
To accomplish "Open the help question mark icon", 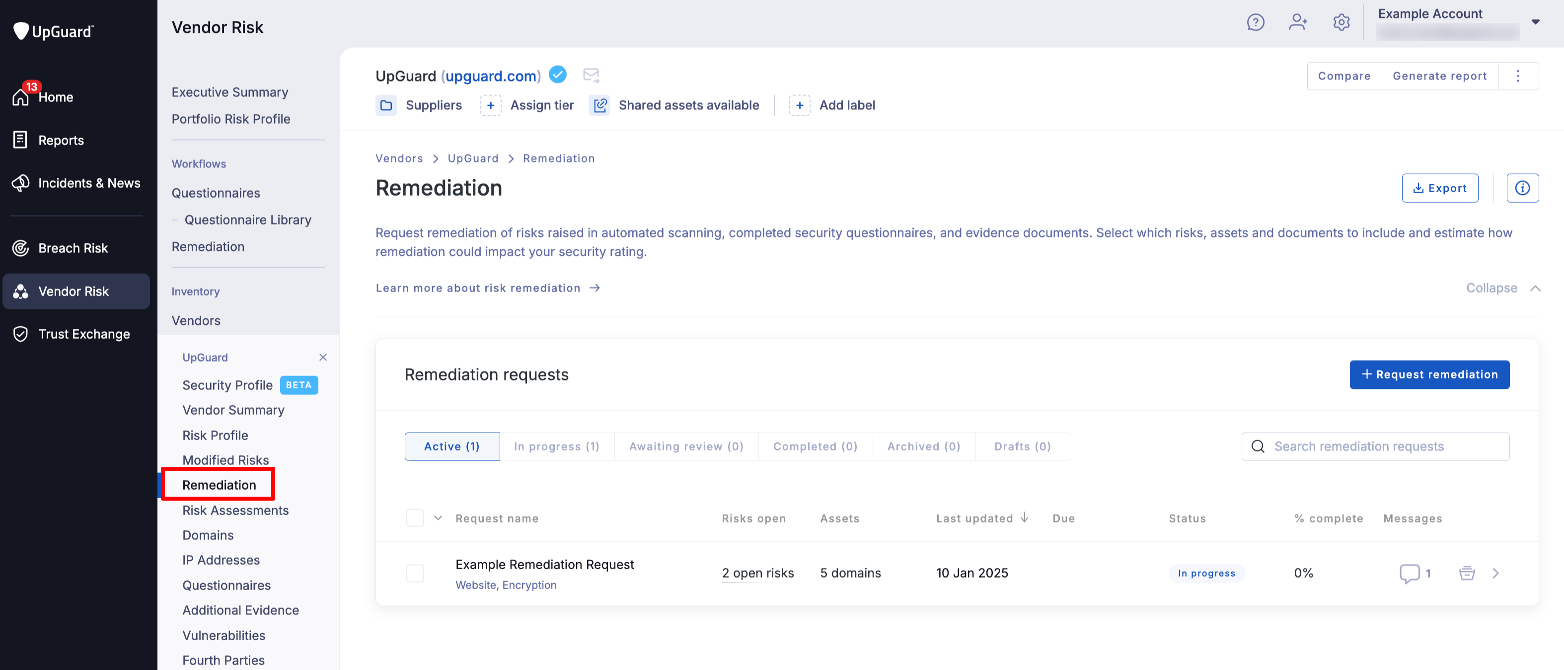I will 1255,22.
